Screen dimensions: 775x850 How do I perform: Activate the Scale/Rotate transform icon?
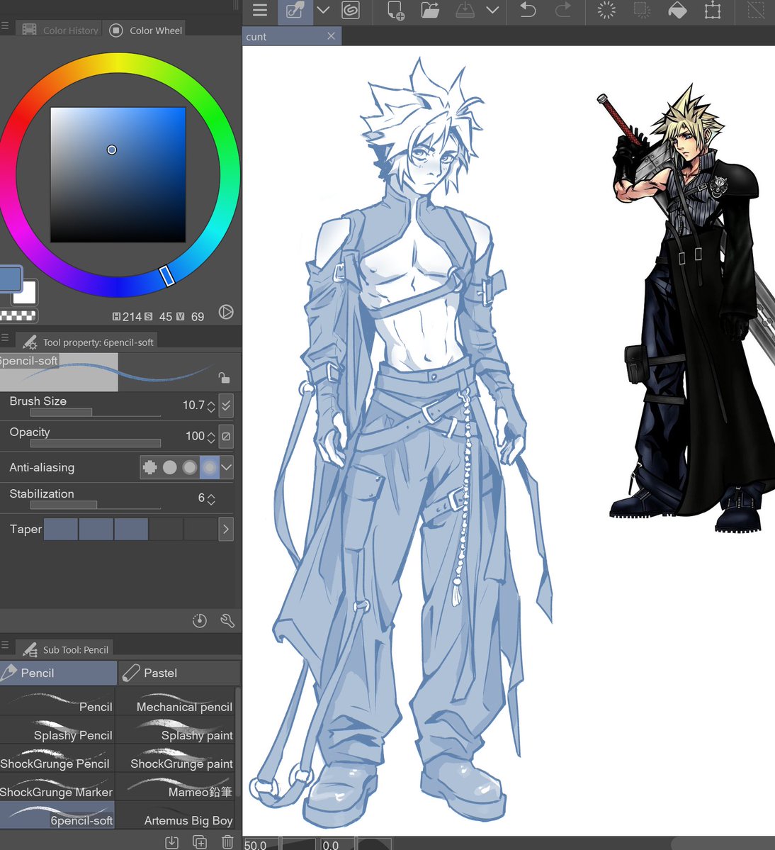click(713, 11)
